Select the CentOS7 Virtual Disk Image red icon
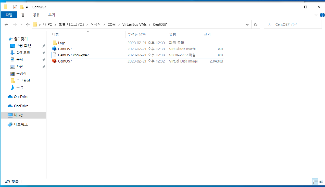This screenshot has width=325, height=187. pyautogui.click(x=54, y=61)
